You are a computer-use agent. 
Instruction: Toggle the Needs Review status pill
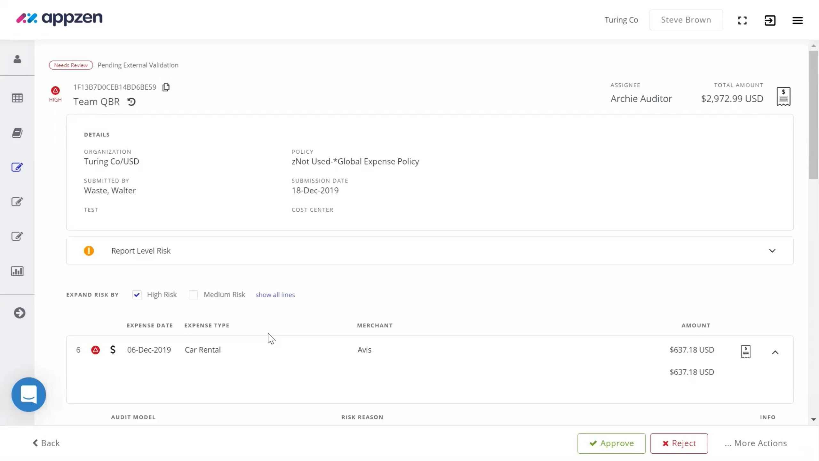tap(71, 65)
